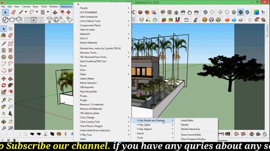This screenshot has width=270, height=151.
Task: Switch to Iso view house icon
Action: click(163, 12)
